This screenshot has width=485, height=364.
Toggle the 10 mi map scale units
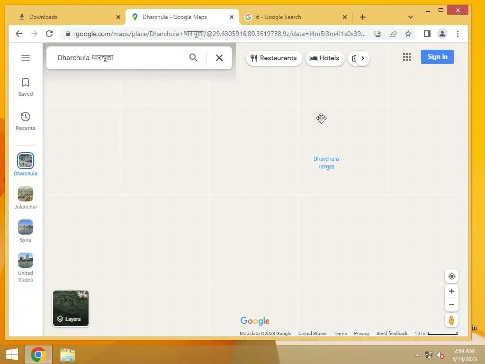(436, 333)
